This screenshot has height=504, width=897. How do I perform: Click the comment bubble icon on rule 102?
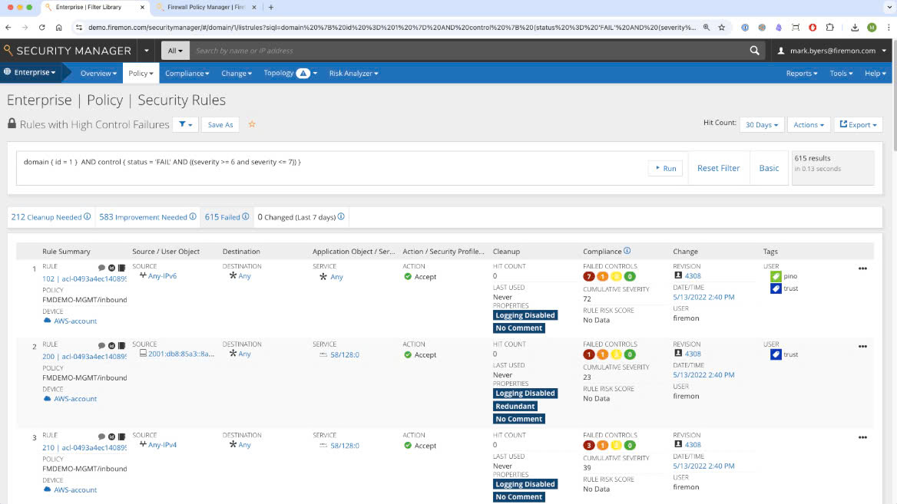pyautogui.click(x=101, y=268)
